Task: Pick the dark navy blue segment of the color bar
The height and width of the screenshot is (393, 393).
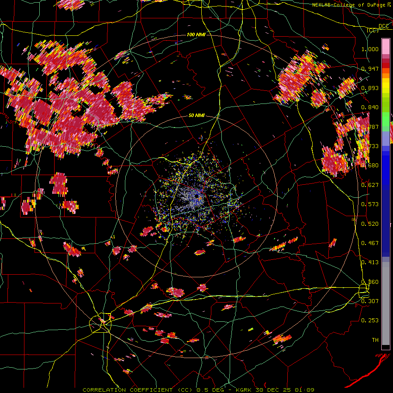Action: coord(386,221)
